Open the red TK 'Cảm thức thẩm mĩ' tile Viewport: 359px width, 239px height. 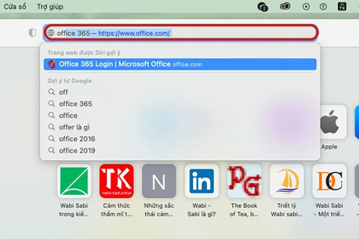(x=116, y=181)
